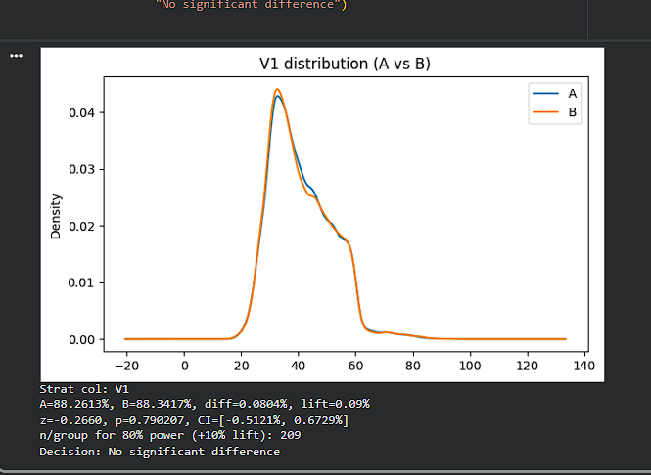The image size is (651, 475).
Task: Click the y-axis tick label 0.03
Action: (x=81, y=169)
